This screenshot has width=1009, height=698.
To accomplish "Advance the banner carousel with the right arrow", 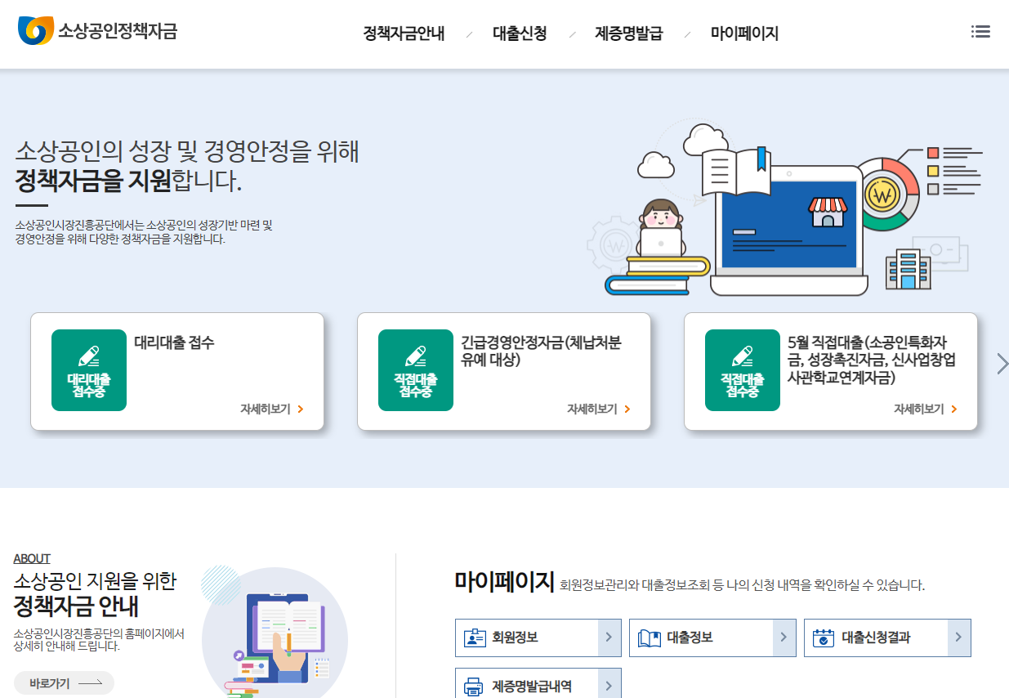I will pos(1002,364).
